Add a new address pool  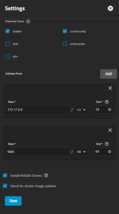click(109, 74)
